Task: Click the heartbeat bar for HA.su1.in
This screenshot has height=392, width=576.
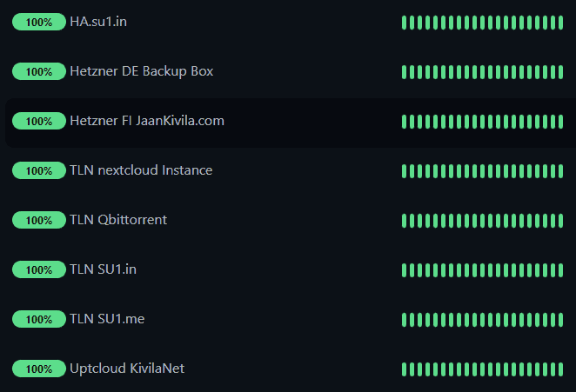Action: [x=482, y=22]
